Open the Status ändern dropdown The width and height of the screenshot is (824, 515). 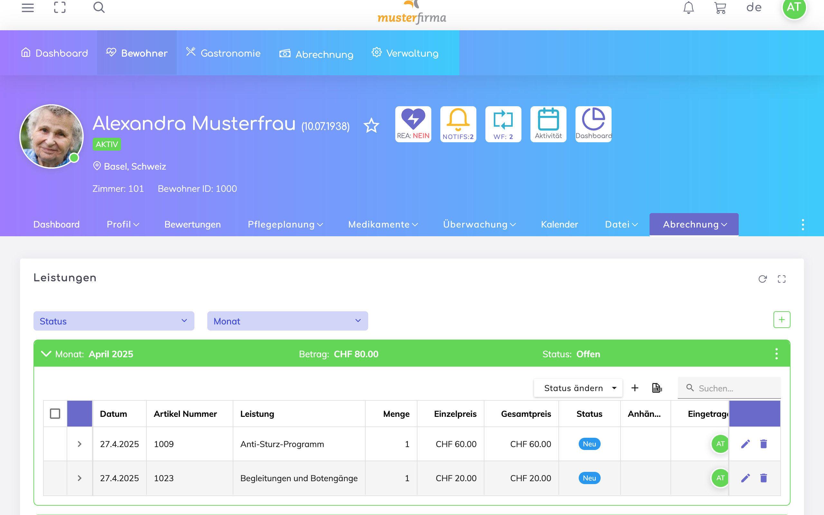(578, 388)
